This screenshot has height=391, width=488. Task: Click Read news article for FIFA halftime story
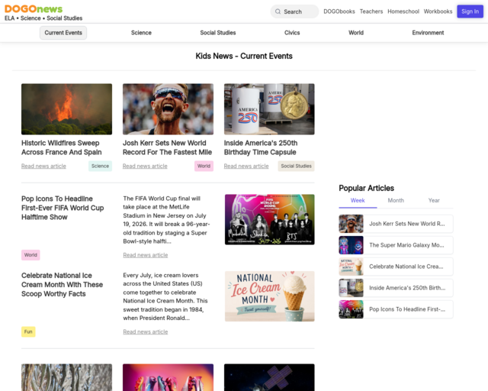click(146, 255)
